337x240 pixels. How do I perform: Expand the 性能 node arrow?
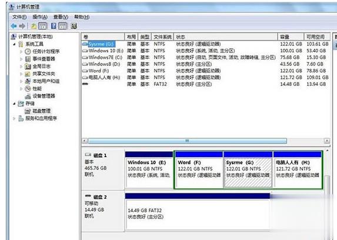(x=21, y=89)
